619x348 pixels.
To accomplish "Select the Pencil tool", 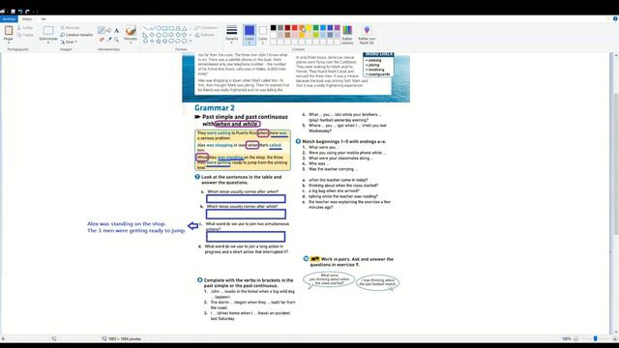I will coord(102,30).
